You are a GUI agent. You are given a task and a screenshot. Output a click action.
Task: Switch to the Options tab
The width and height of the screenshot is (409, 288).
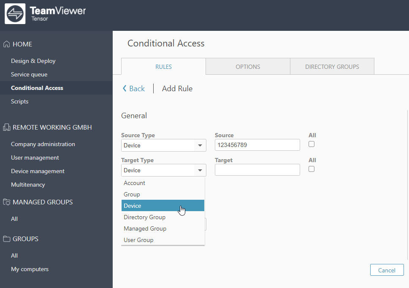248,67
